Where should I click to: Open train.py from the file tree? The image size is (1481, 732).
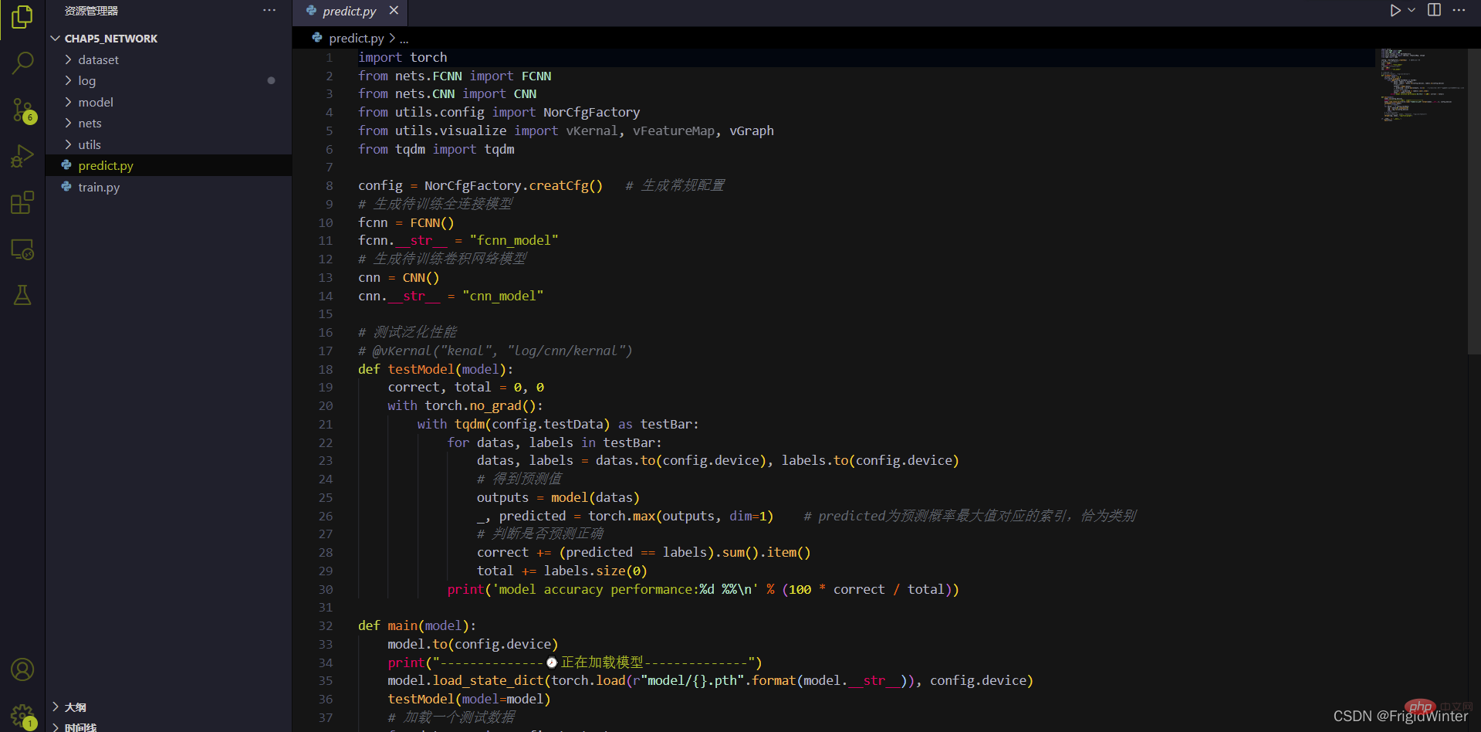point(99,187)
